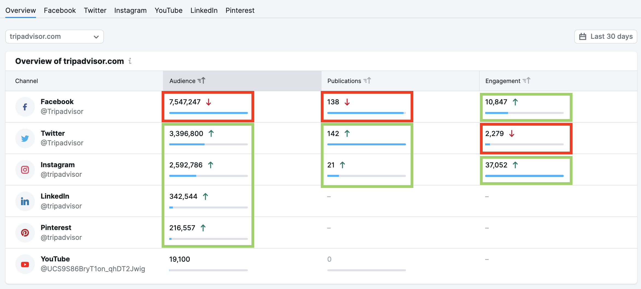Open the Pinterest tab
Screen dimensions: 641x289
(x=240, y=10)
